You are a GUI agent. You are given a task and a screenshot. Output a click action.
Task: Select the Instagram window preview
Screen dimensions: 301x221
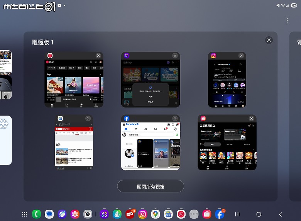click(227, 83)
